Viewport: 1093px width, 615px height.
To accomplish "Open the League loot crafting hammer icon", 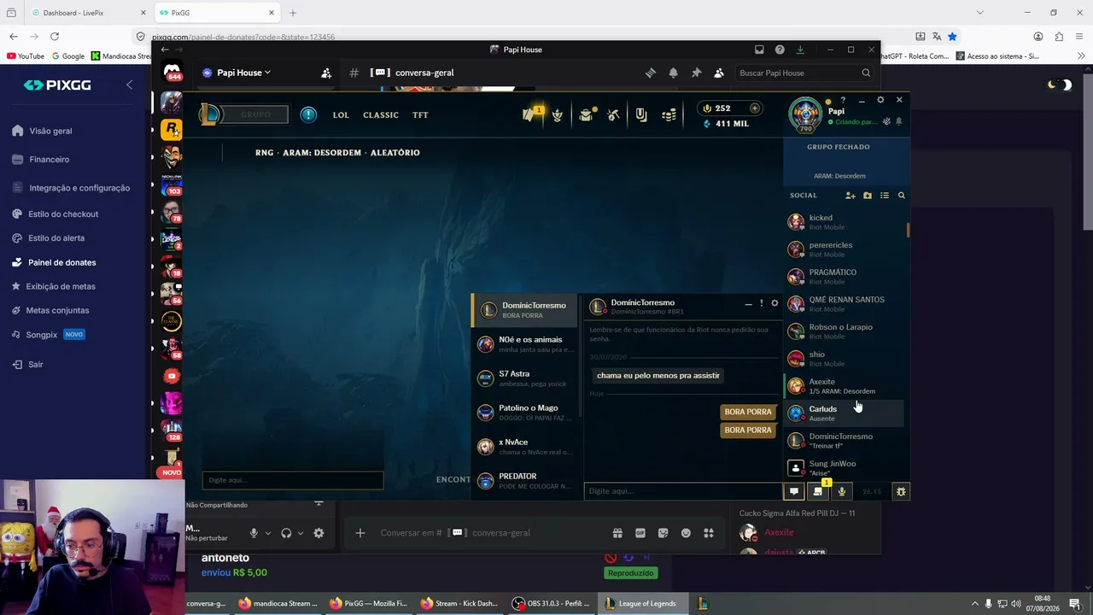I will tap(613, 114).
